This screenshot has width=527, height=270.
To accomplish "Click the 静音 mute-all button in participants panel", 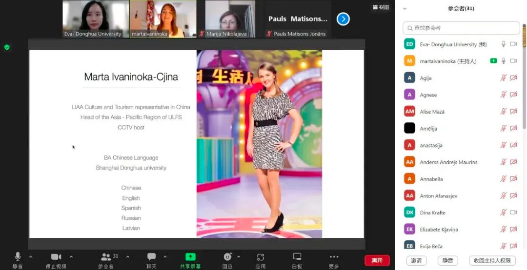I will (447, 260).
